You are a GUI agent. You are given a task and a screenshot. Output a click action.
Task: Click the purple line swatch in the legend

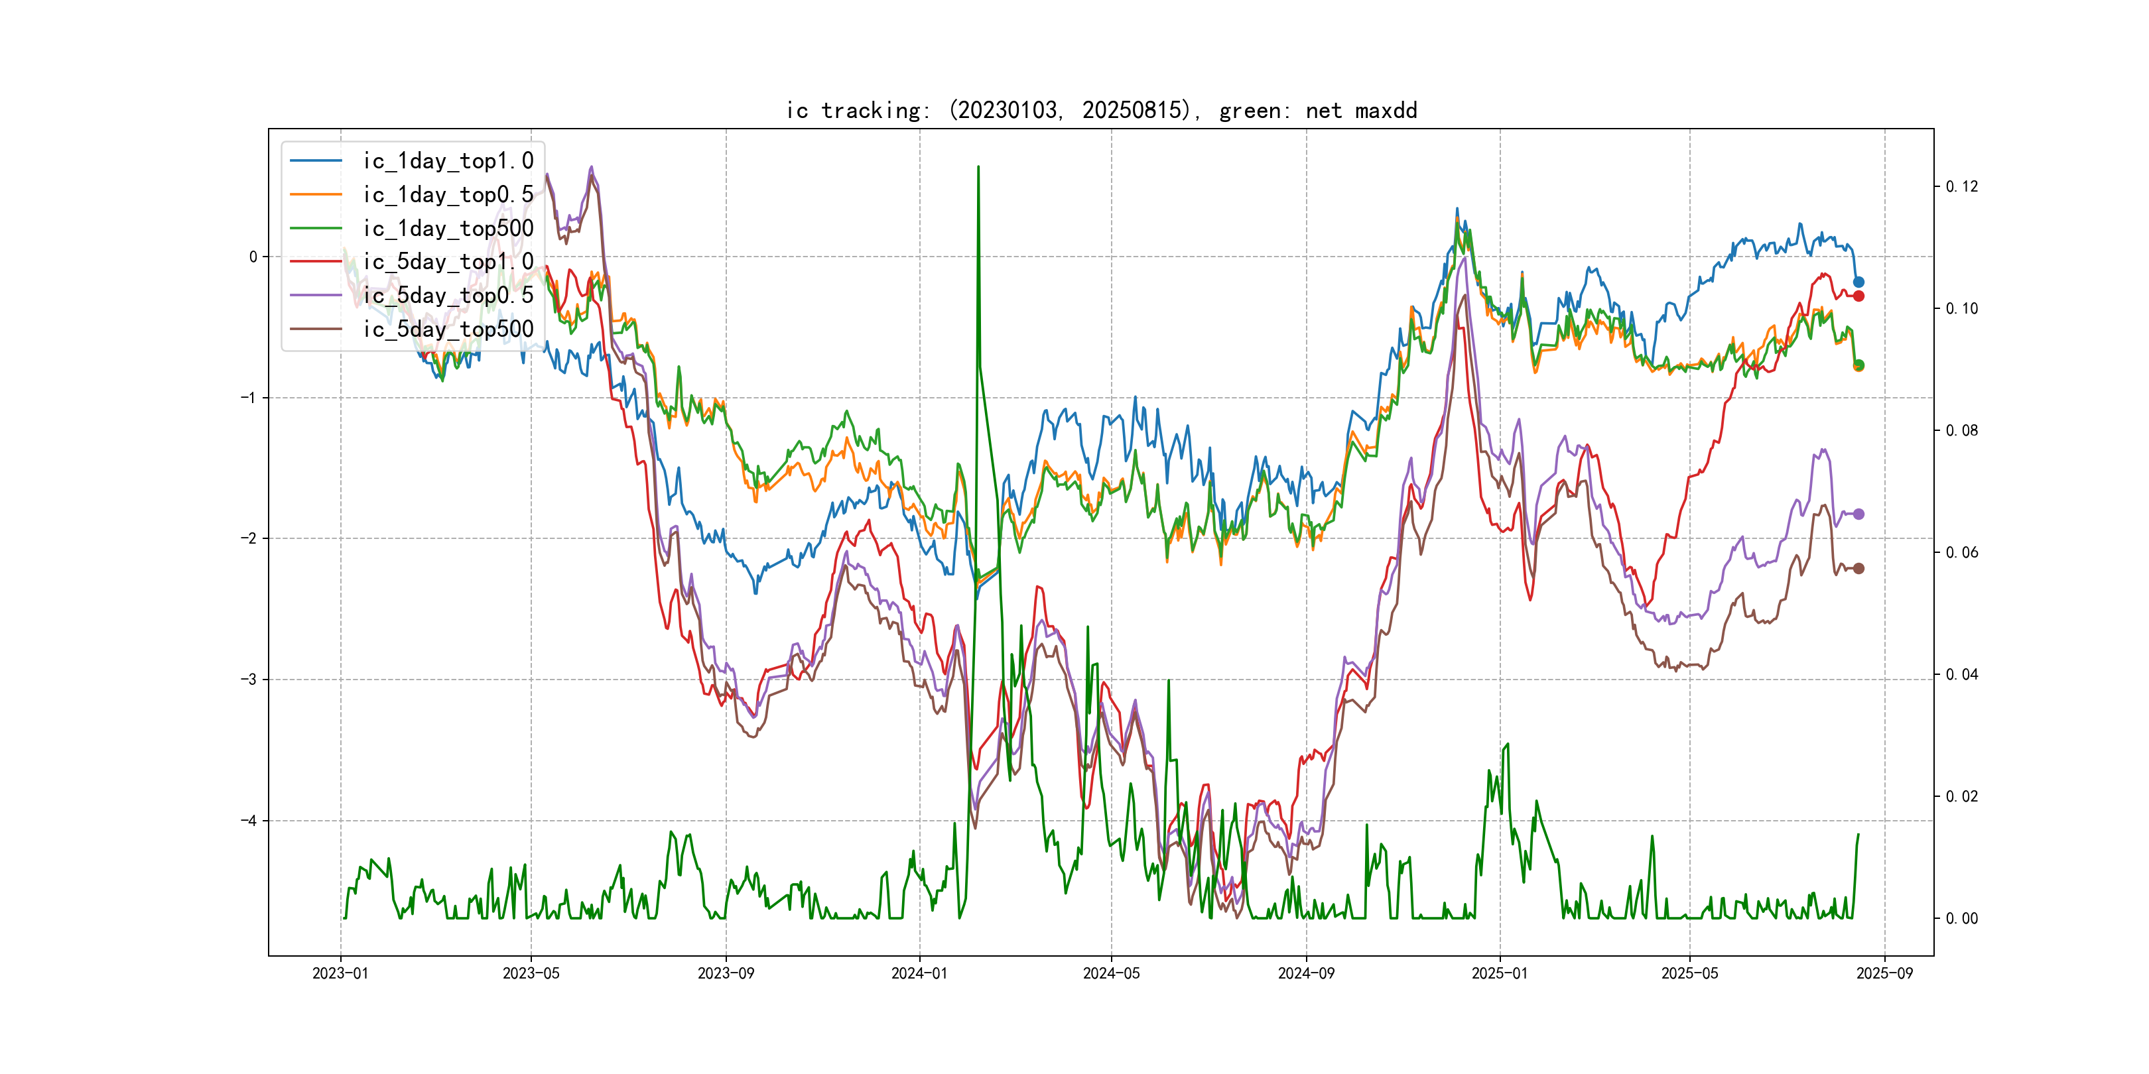(315, 295)
